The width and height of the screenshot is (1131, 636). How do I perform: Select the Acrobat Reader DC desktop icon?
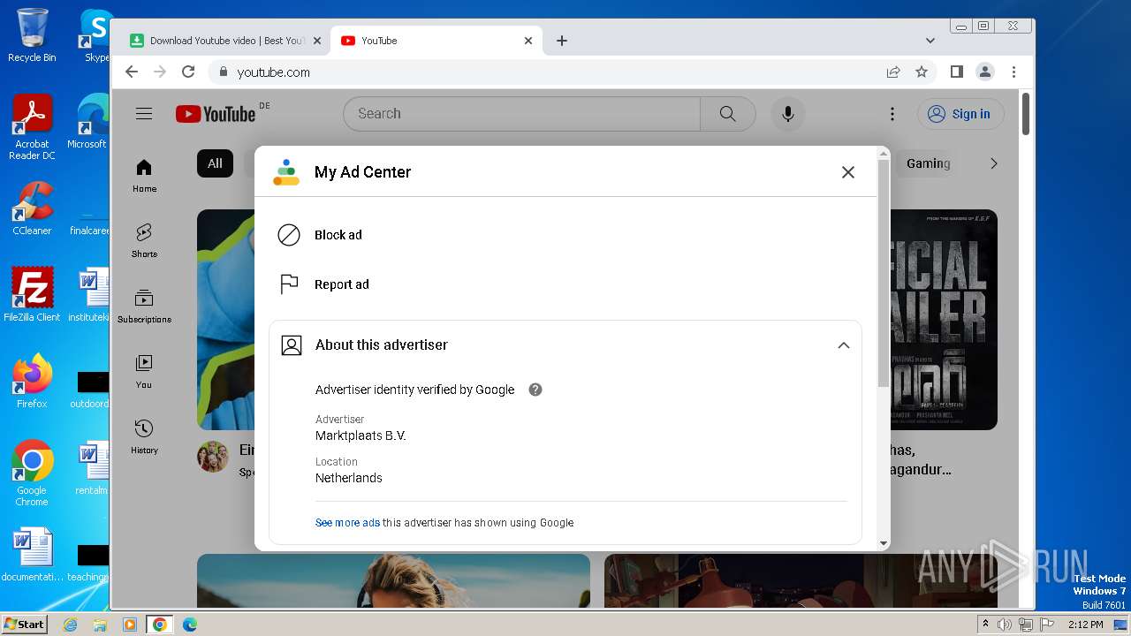pos(32,128)
